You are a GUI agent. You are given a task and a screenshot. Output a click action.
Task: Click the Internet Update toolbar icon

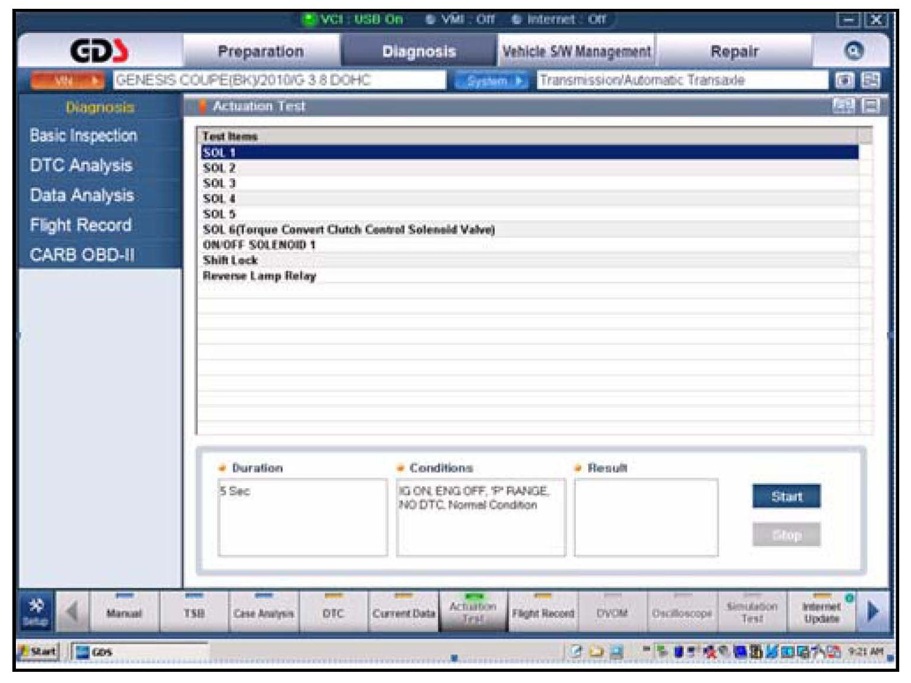point(821,612)
